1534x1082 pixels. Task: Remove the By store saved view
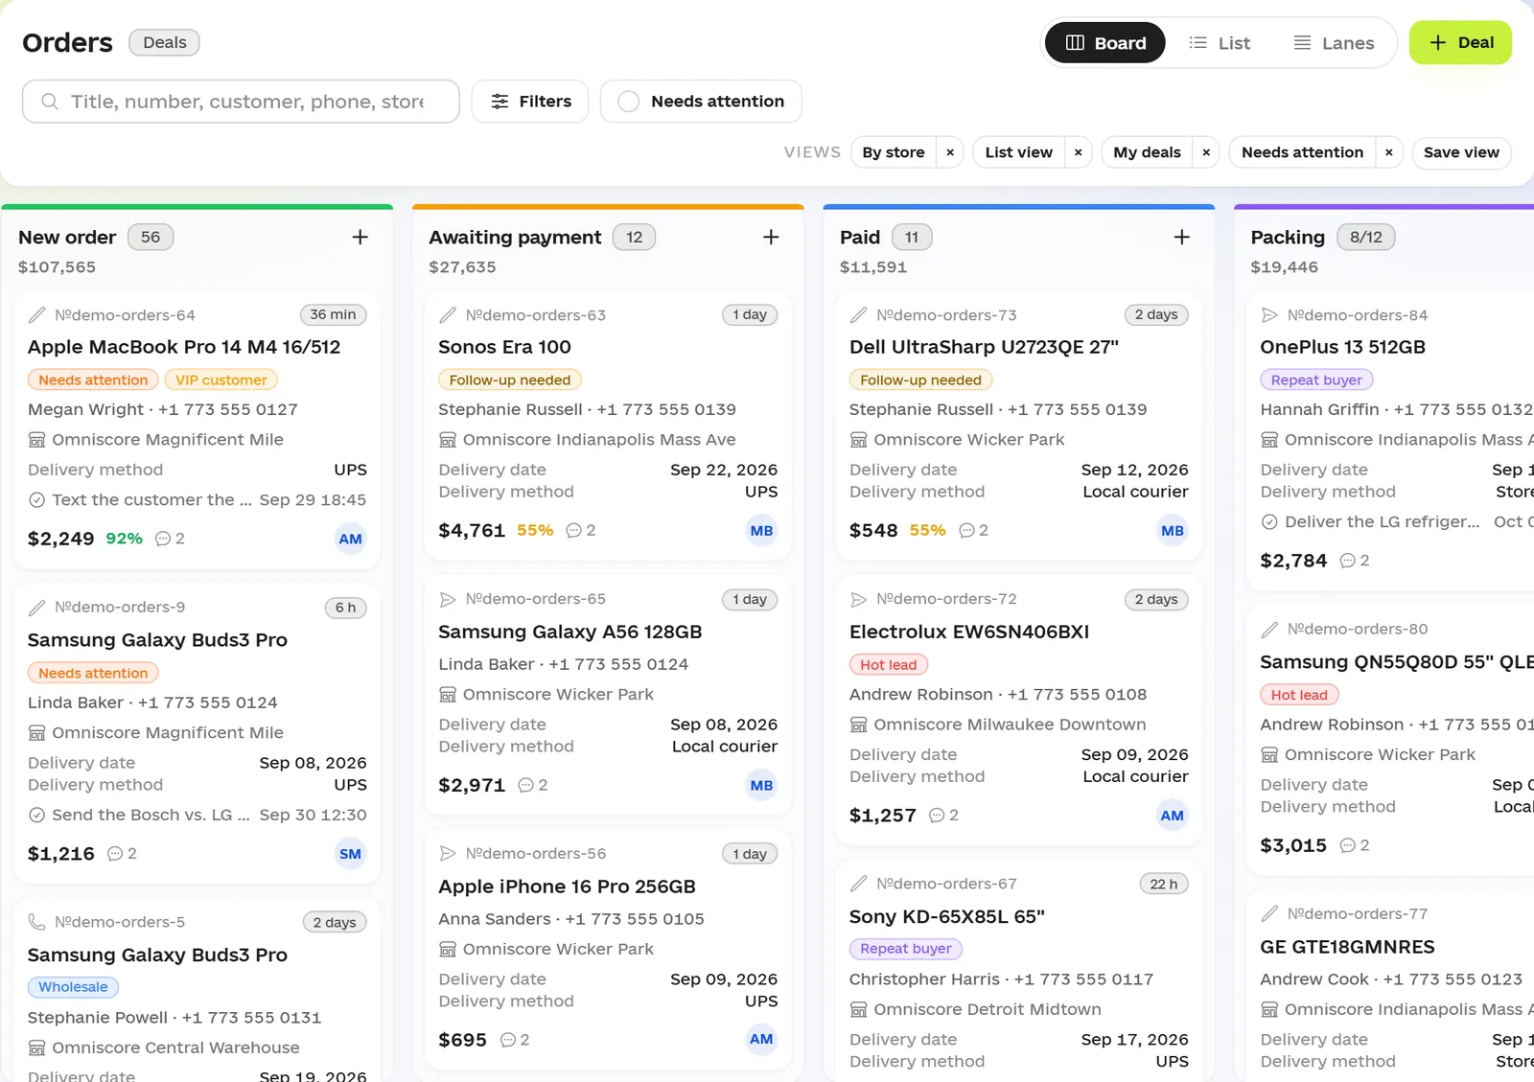pos(950,152)
